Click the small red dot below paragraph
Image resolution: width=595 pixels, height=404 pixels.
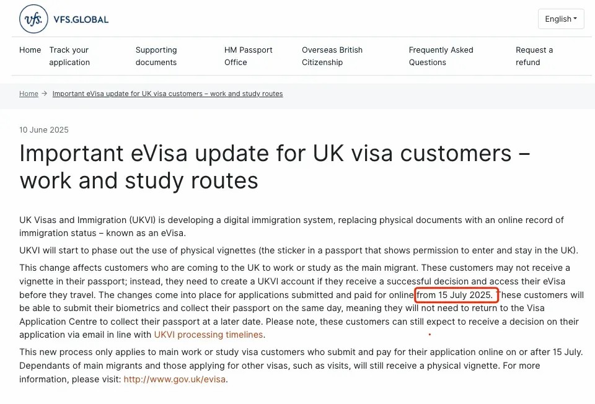[x=430, y=335]
